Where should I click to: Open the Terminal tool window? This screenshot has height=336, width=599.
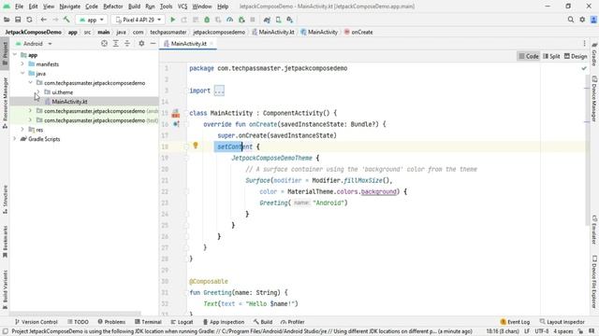[148, 322]
